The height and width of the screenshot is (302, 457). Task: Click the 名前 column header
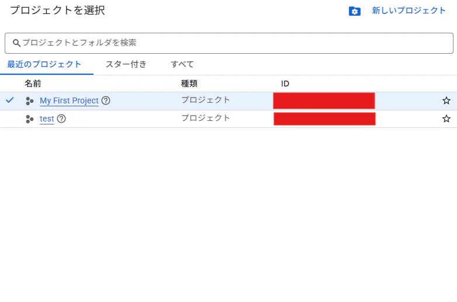click(33, 84)
